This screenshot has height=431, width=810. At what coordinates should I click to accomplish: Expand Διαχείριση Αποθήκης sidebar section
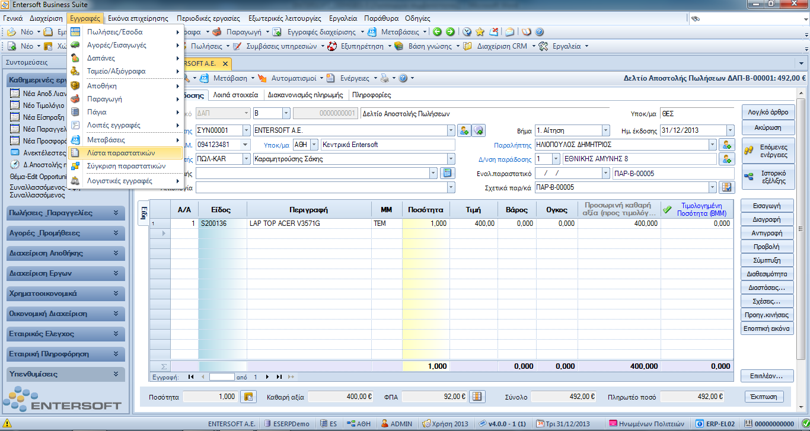(65, 253)
